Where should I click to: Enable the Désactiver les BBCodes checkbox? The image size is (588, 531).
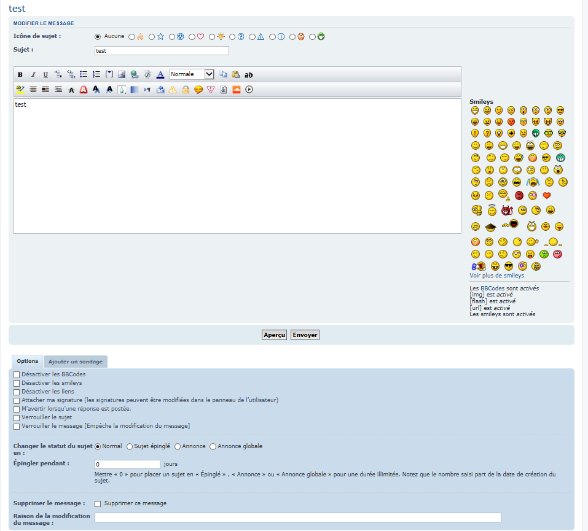(x=17, y=374)
